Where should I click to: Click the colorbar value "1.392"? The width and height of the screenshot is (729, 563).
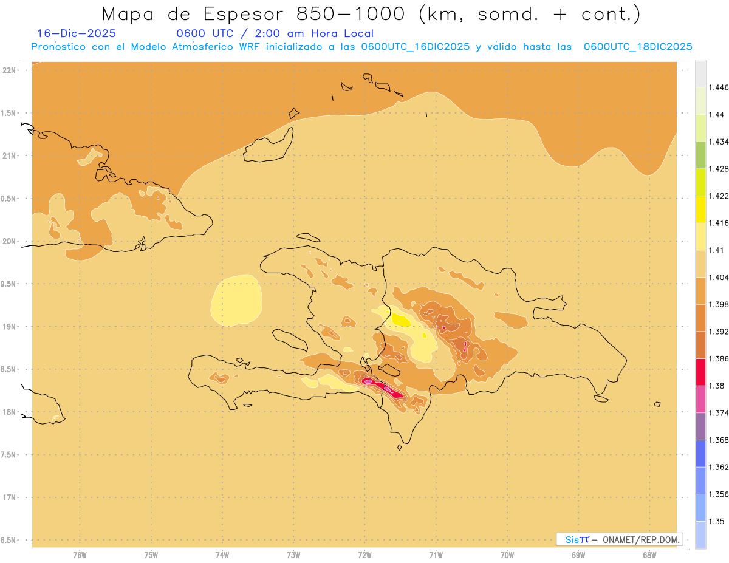(x=719, y=332)
